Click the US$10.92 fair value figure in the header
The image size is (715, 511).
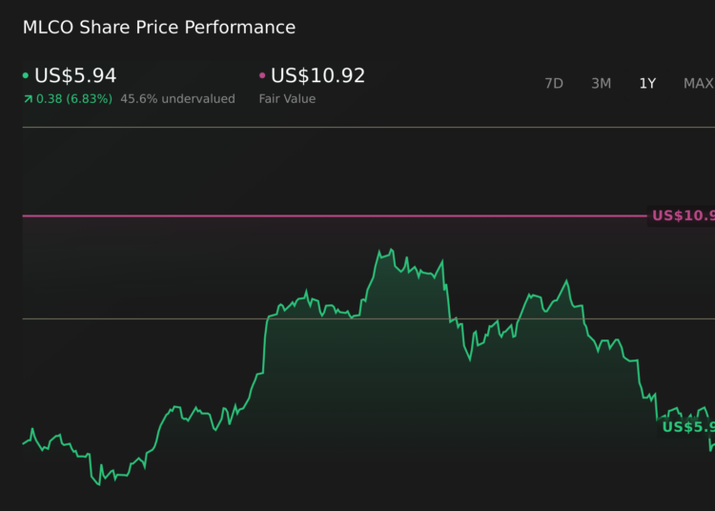pos(317,75)
